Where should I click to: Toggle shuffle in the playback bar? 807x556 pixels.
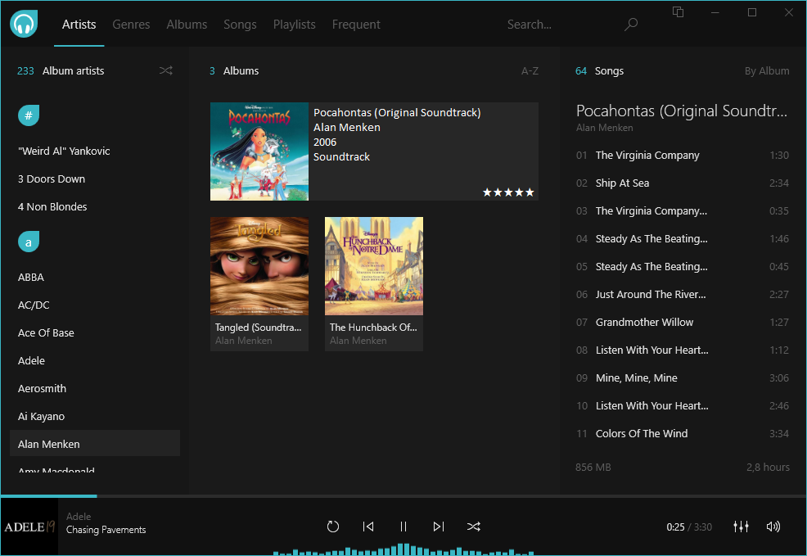(x=474, y=527)
